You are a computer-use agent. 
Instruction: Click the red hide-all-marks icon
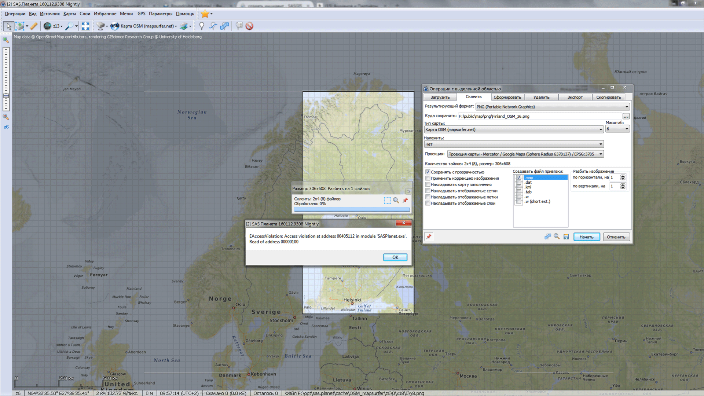(x=249, y=26)
